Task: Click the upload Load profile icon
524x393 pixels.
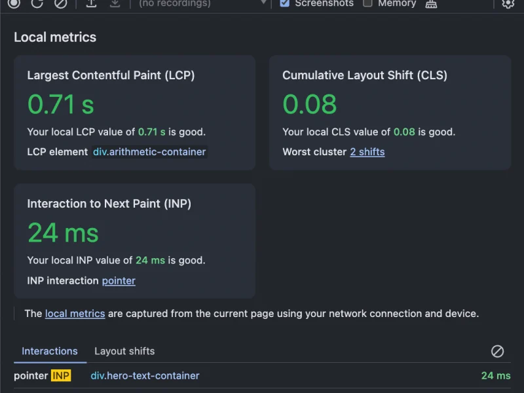Action: click(x=92, y=3)
